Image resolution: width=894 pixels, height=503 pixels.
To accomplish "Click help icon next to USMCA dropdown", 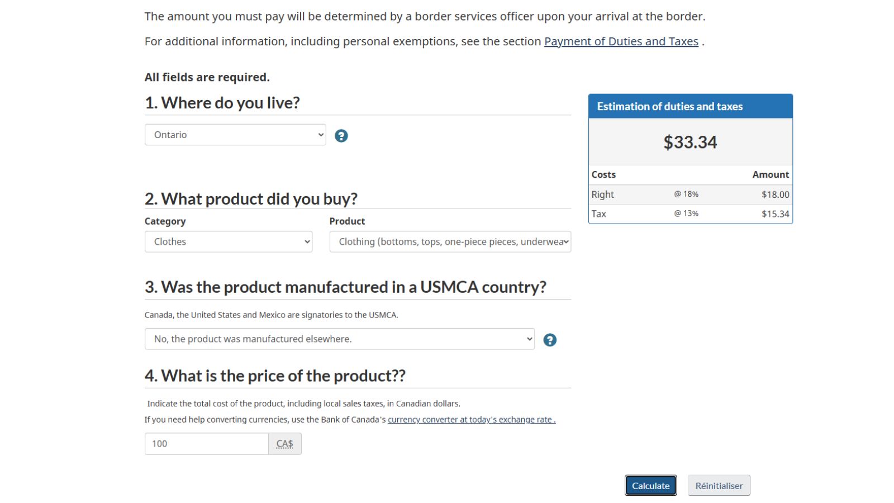I will click(550, 340).
